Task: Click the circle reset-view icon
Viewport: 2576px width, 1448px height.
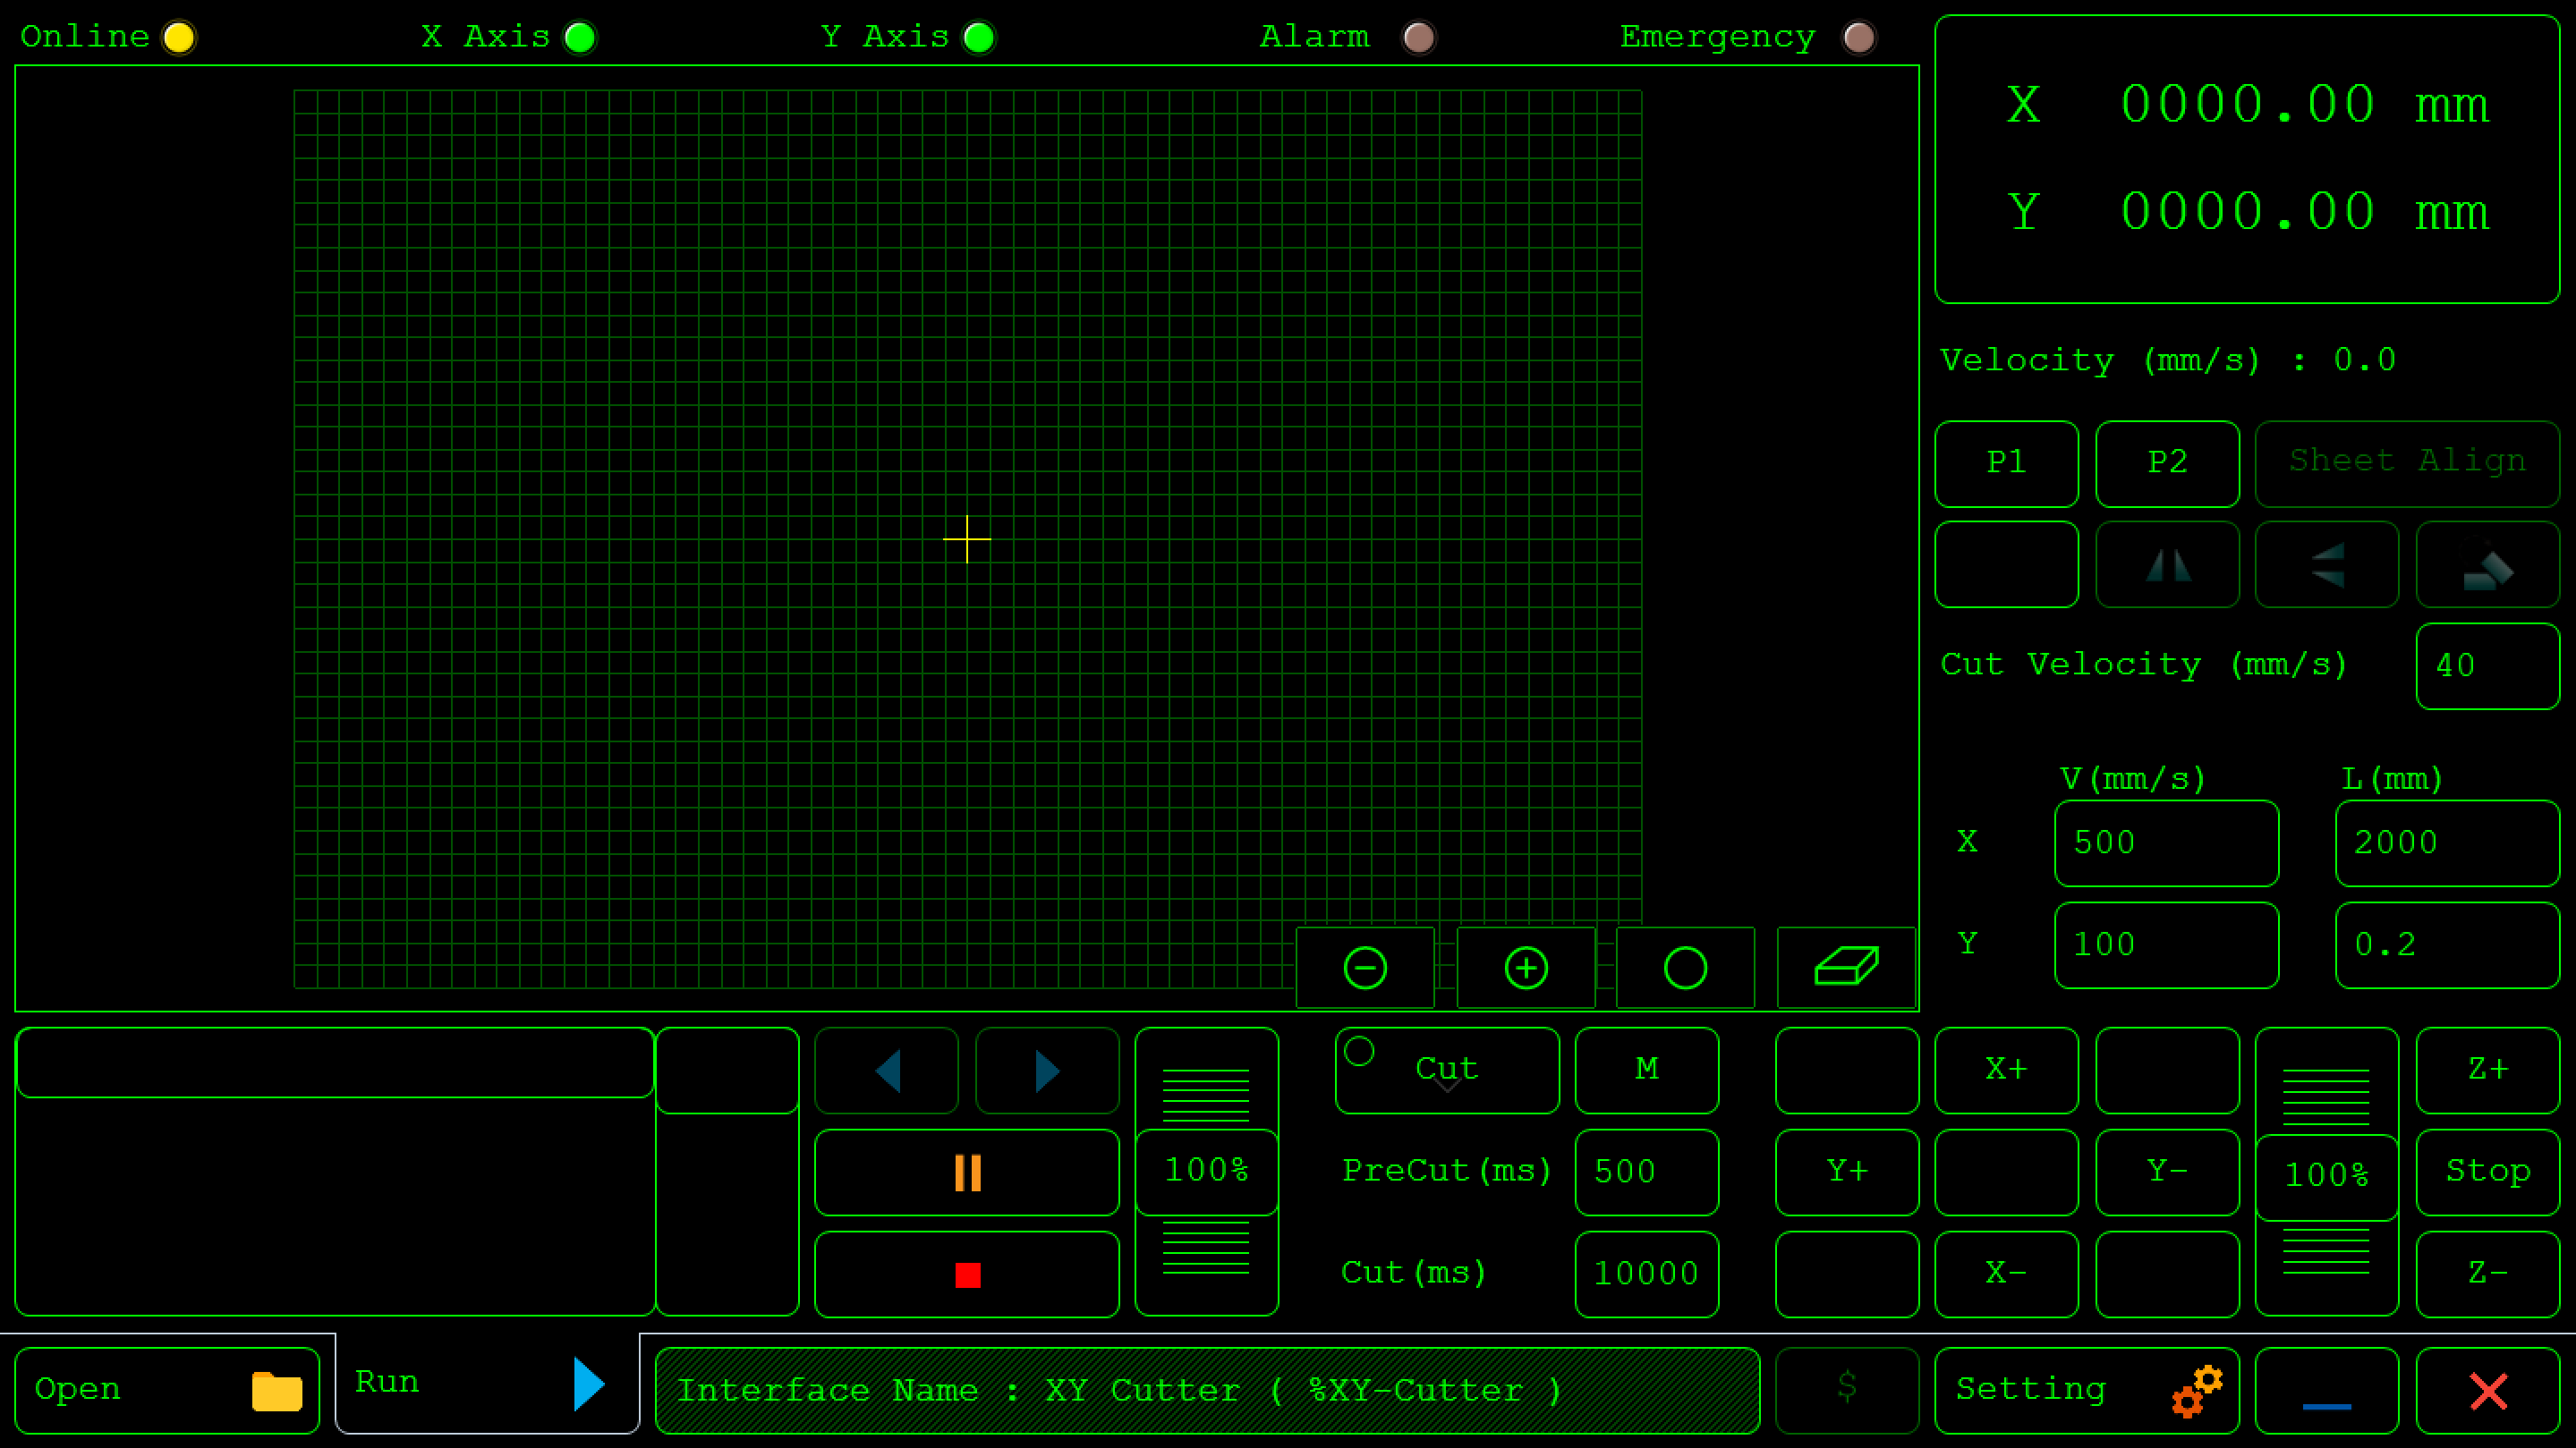Action: click(1685, 968)
